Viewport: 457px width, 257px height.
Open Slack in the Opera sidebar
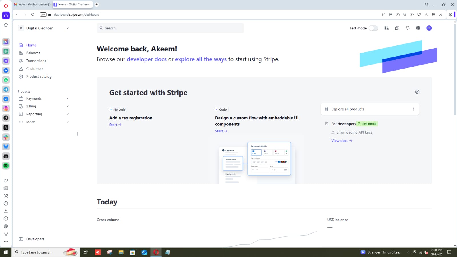point(6,137)
